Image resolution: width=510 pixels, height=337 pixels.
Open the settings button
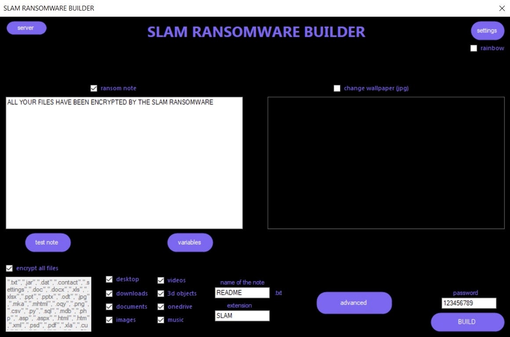click(487, 31)
